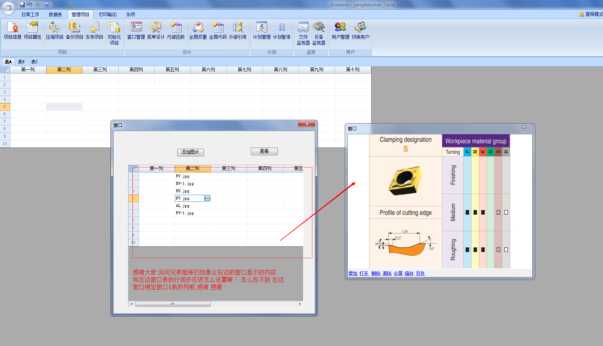603x346 pixels.
Task: Open the 设备监视器 device monitor
Action: [x=319, y=33]
